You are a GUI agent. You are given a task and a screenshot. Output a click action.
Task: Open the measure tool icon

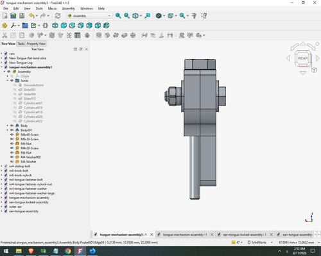coord(195,16)
